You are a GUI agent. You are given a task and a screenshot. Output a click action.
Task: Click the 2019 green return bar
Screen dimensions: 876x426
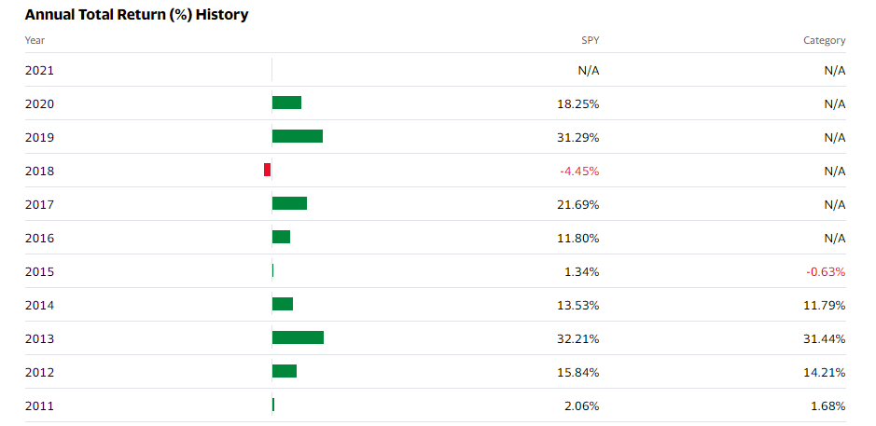click(x=298, y=136)
